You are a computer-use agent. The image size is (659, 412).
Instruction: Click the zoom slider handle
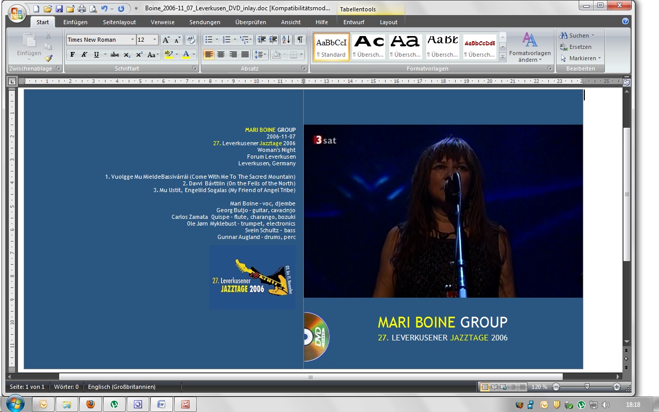(587, 387)
